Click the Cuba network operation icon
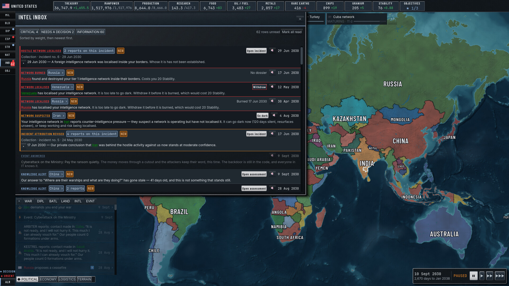Image resolution: width=509 pixels, height=286 pixels. pyautogui.click(x=330, y=17)
